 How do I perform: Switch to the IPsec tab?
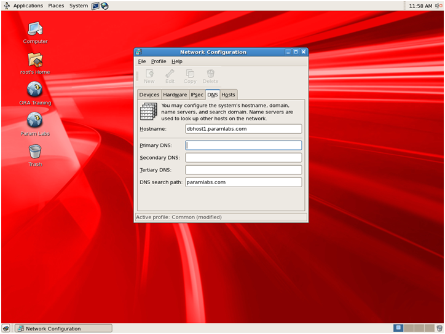coord(197,95)
